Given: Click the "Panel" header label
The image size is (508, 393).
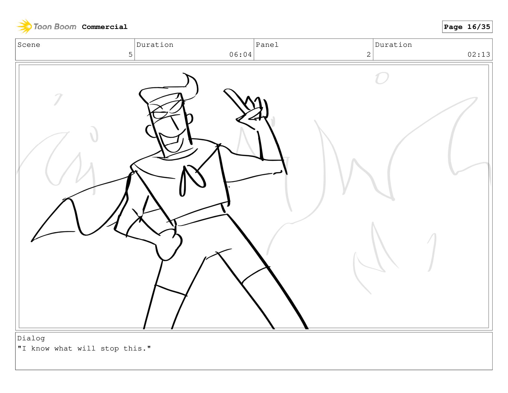Looking at the screenshot, I should 267,45.
